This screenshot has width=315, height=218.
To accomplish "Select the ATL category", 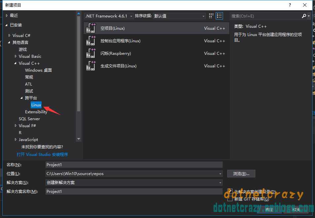I will (28, 84).
